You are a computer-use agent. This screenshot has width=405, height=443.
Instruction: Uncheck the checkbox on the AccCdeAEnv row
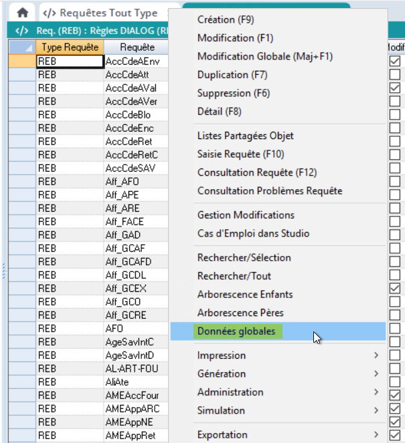[x=395, y=61]
